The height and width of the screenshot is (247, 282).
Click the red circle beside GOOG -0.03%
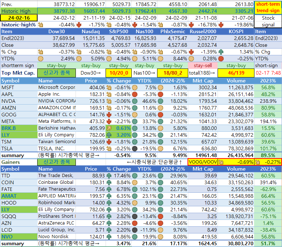tap(160, 115)
